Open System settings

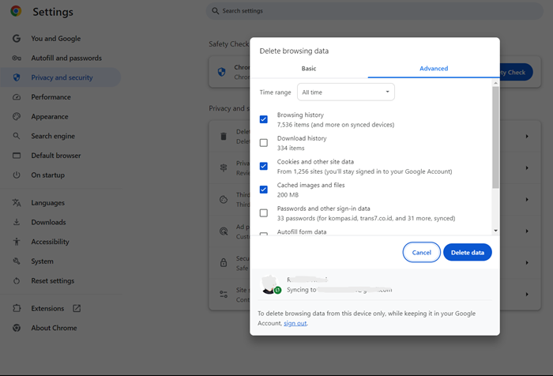click(x=42, y=261)
